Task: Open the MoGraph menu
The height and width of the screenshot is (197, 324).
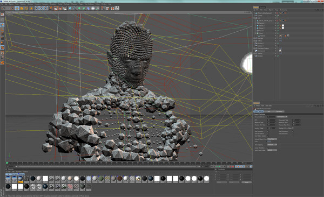Action: [67, 4]
